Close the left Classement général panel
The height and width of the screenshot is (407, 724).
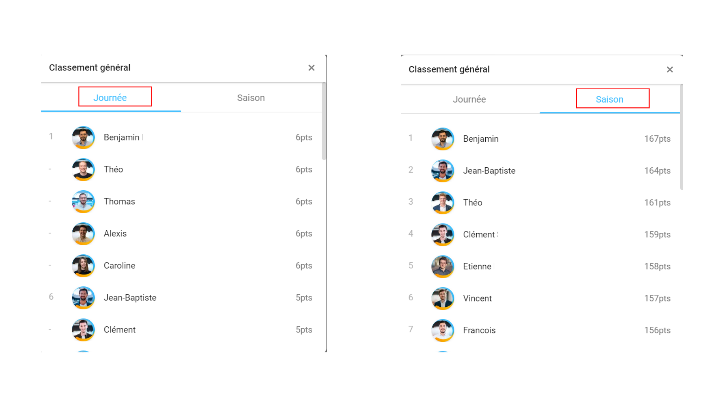(311, 68)
